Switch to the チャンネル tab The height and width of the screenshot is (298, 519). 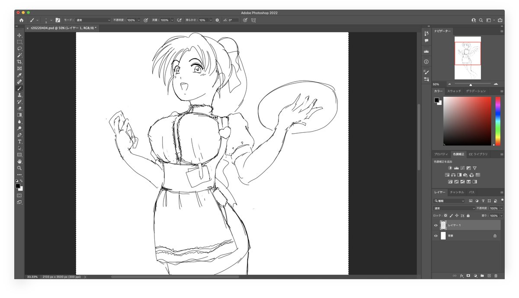457,192
